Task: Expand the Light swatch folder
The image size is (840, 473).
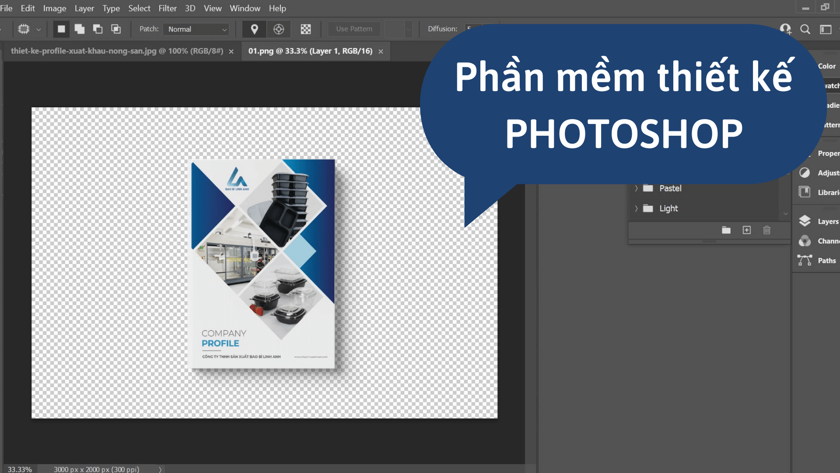Action: (x=637, y=208)
